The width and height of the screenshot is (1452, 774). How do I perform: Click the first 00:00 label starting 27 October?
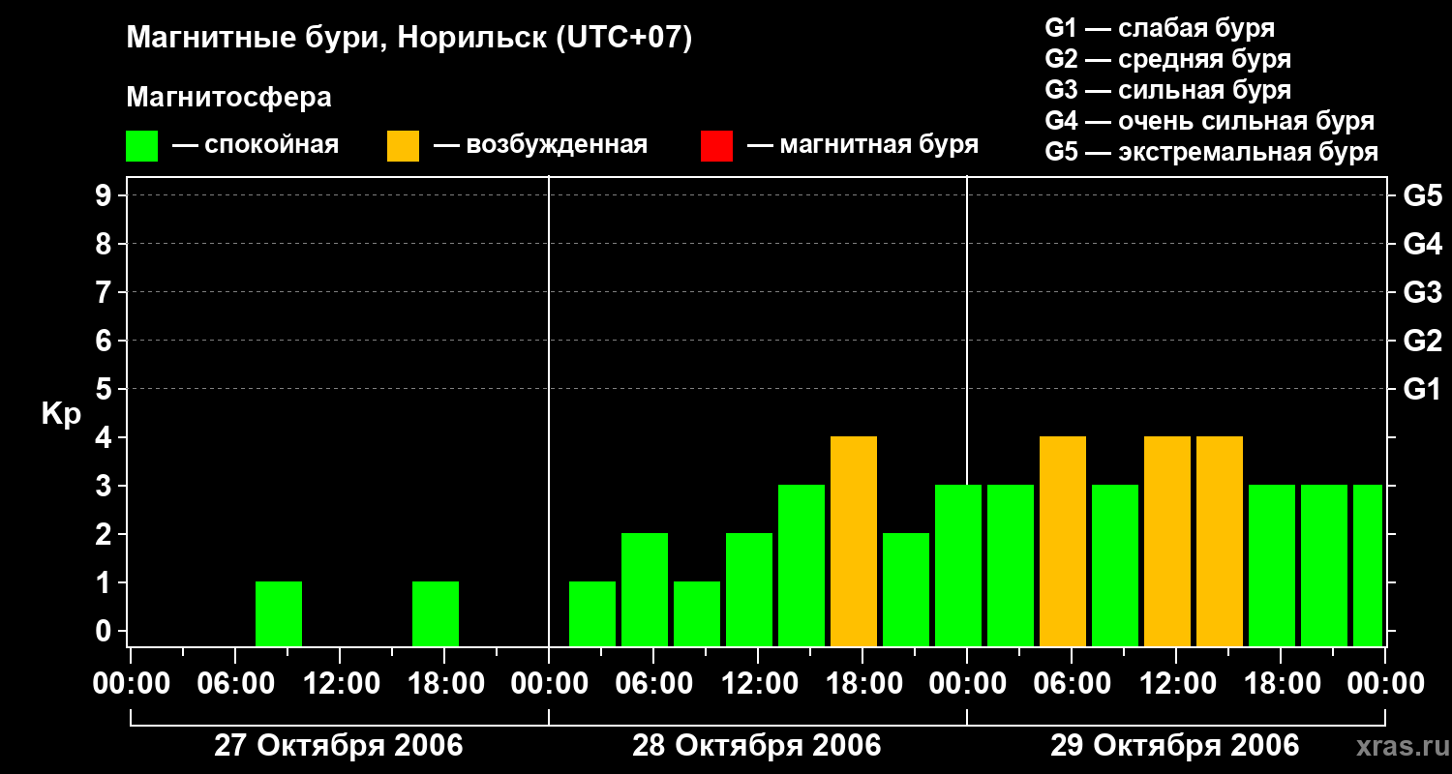coord(130,684)
